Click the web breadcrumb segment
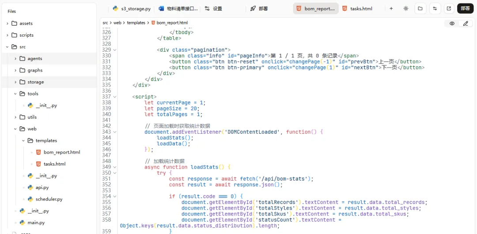Viewport: 477px width, 234px height. [117, 23]
